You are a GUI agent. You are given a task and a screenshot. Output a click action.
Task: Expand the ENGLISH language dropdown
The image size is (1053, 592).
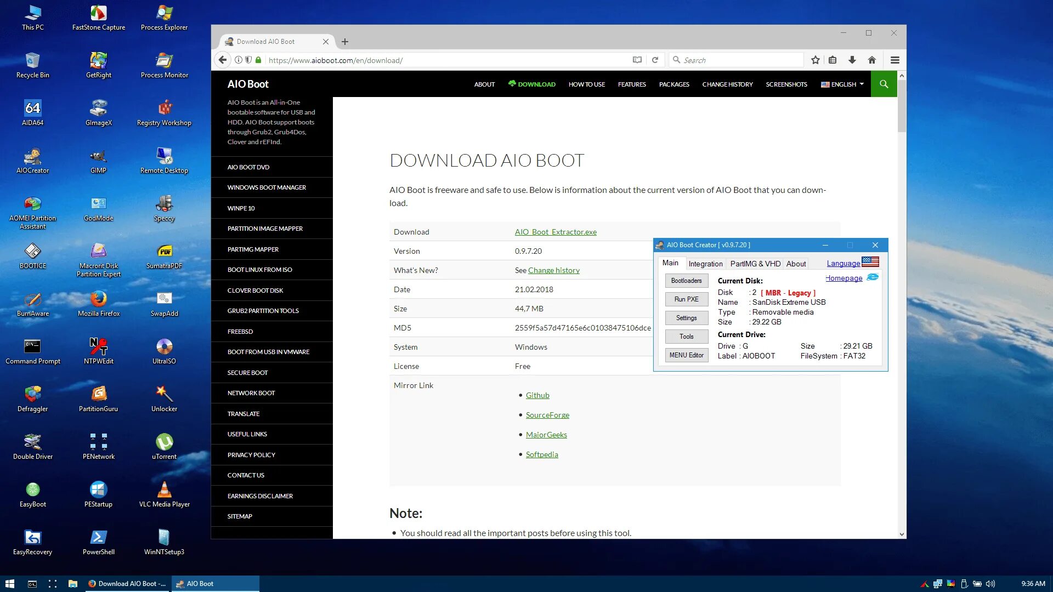[x=842, y=84]
